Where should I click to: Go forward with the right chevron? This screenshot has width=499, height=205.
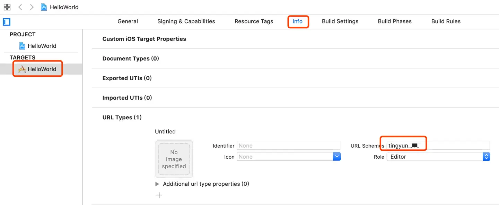click(x=32, y=7)
